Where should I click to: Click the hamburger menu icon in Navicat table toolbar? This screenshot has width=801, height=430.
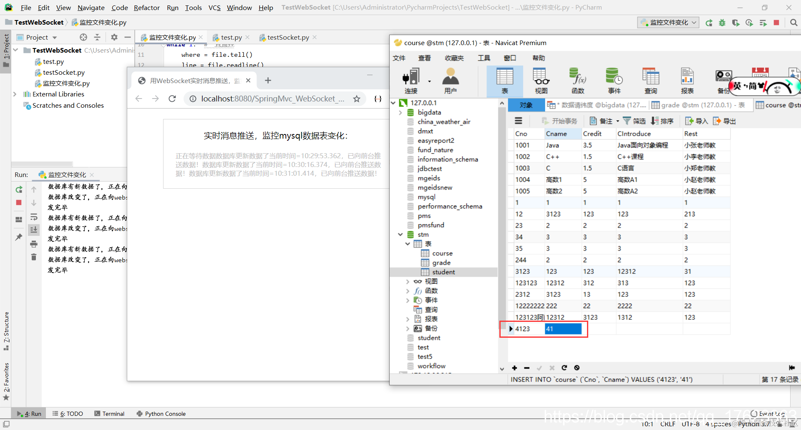519,121
